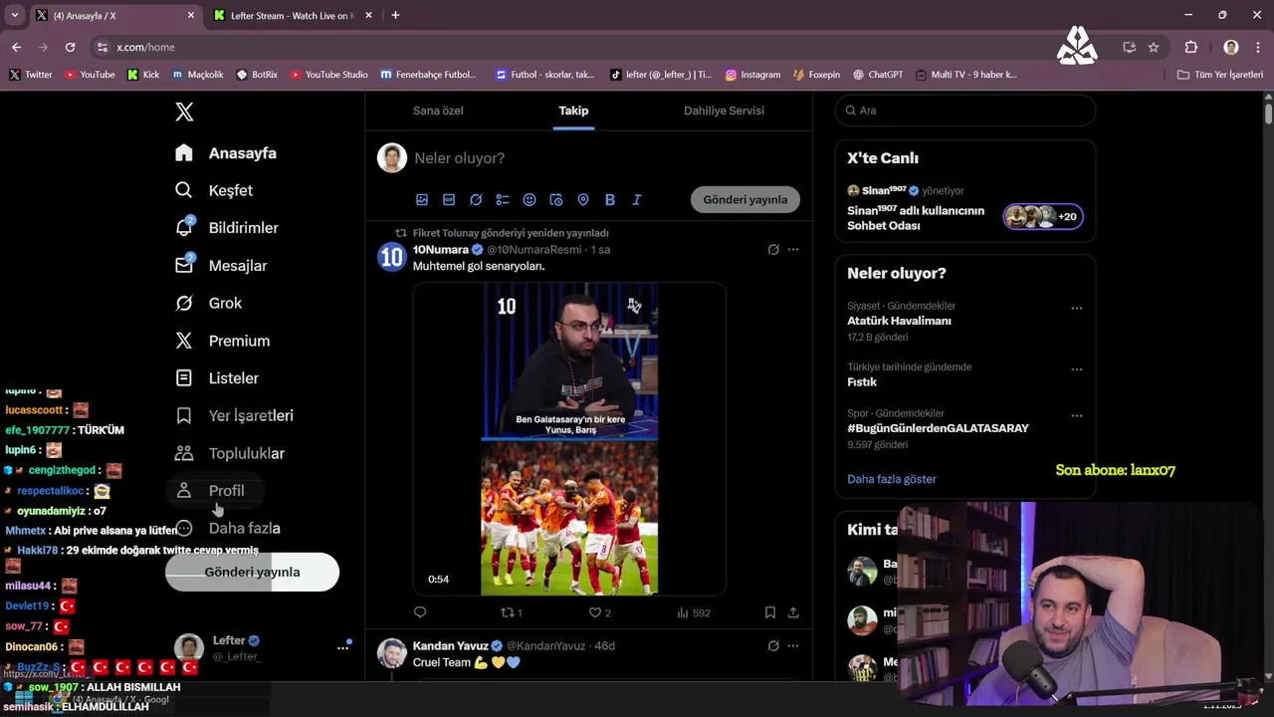The image size is (1274, 717).
Task: Click the GIF icon in composer
Action: (x=449, y=200)
